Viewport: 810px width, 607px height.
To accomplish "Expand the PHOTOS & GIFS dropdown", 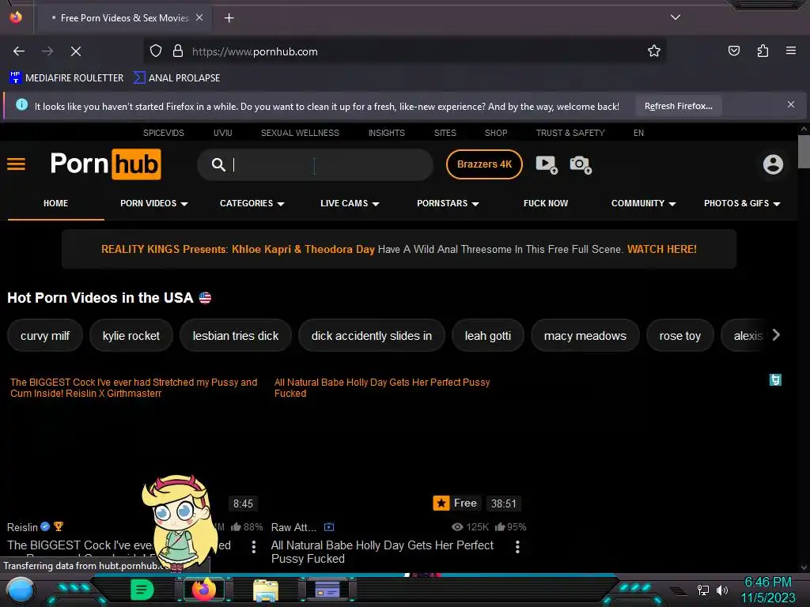I will click(742, 203).
